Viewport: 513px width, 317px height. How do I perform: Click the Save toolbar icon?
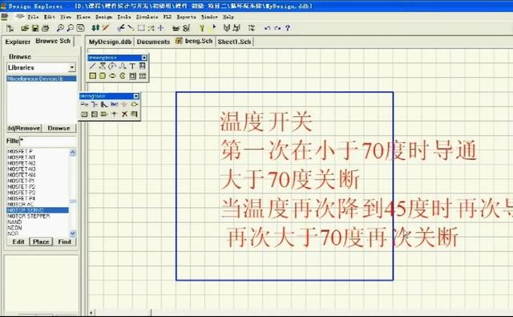click(35, 28)
